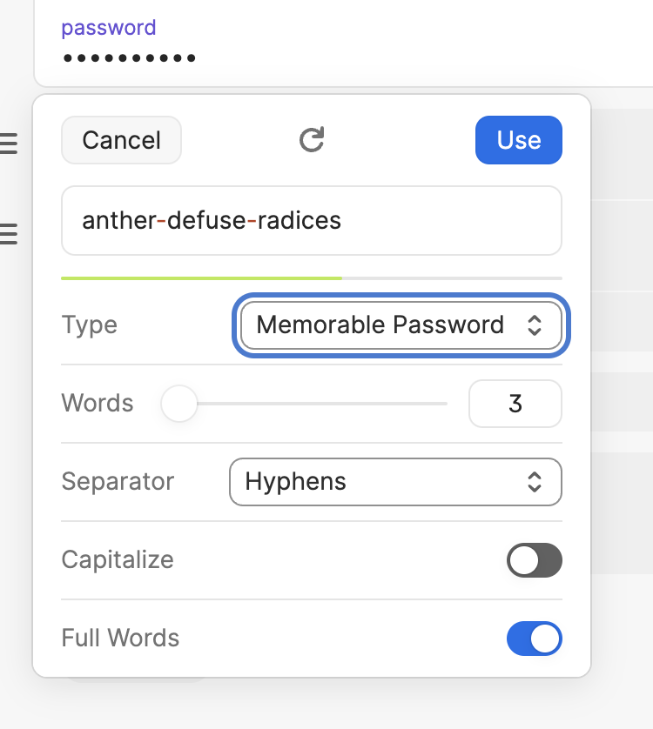Disable the Full Words switch
The height and width of the screenshot is (729, 653).
point(534,639)
